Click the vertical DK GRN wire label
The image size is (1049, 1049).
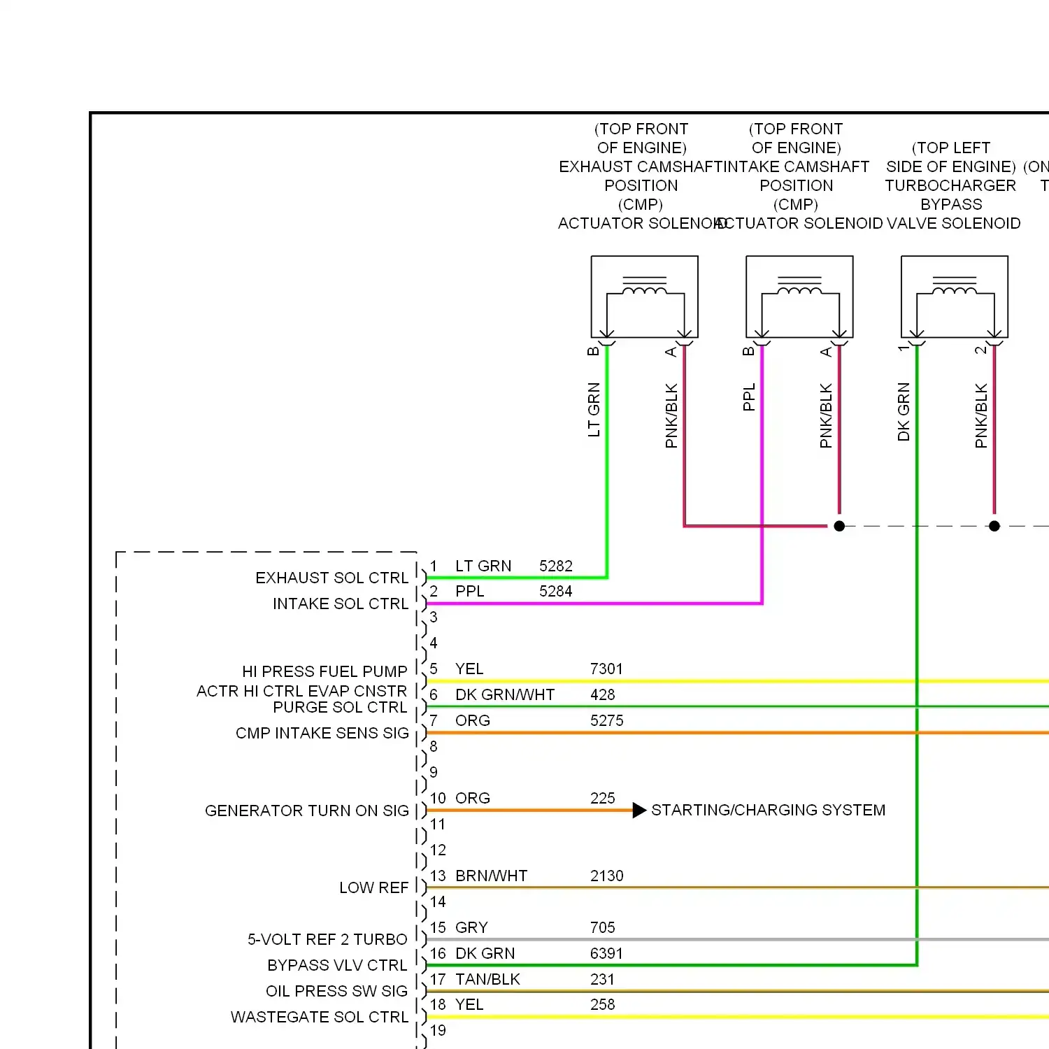904,411
